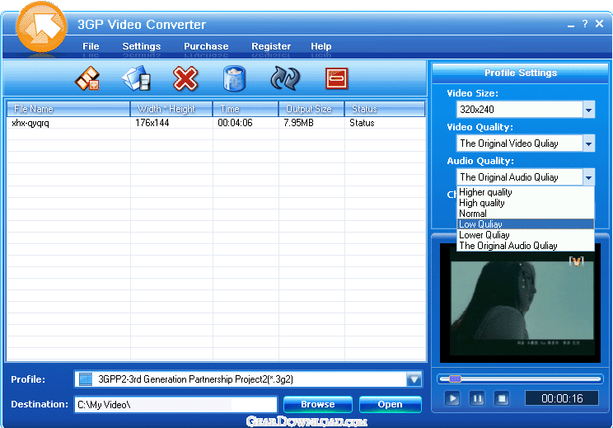Open the Settings menu
Viewport: 613px width, 428px height.
point(142,46)
